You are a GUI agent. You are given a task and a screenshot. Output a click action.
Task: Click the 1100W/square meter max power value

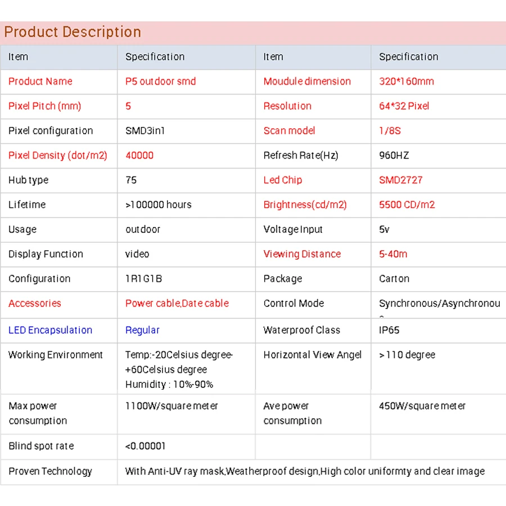(x=171, y=406)
